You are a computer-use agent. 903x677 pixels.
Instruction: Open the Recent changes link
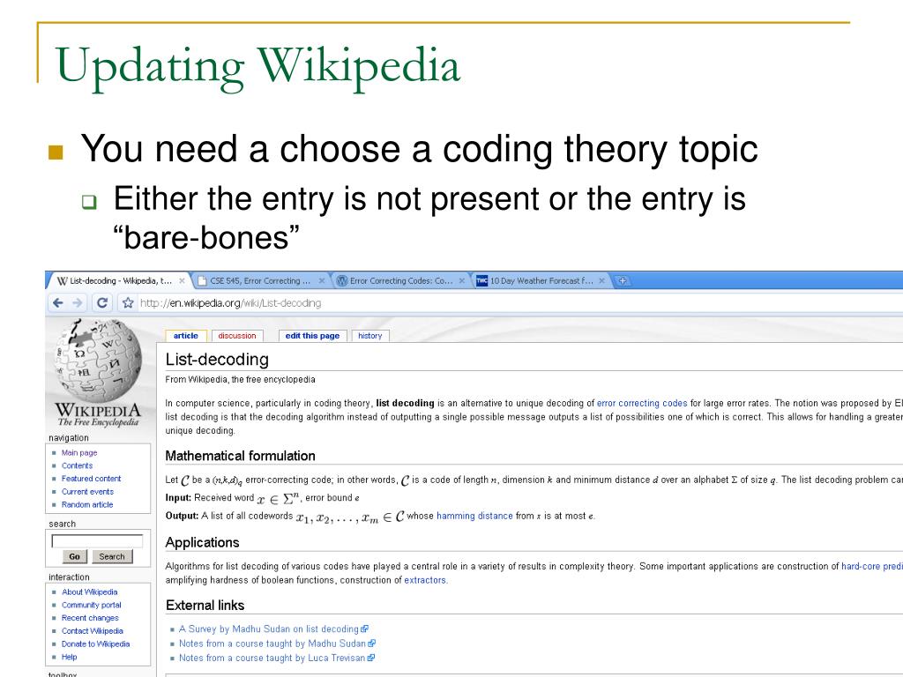tap(91, 618)
